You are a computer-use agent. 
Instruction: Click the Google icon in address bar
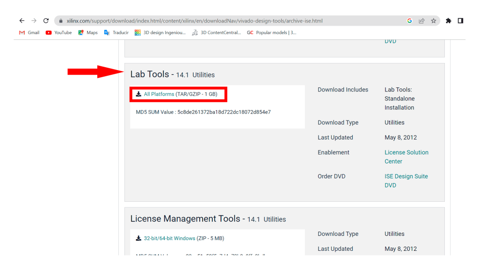pyautogui.click(x=409, y=21)
